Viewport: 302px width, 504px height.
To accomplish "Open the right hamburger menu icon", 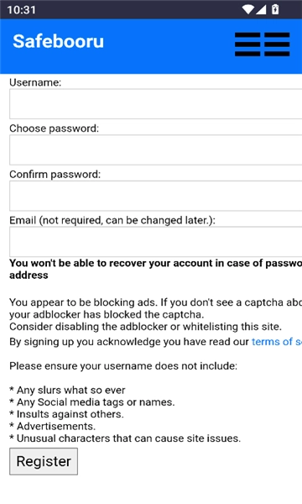I will tap(277, 45).
